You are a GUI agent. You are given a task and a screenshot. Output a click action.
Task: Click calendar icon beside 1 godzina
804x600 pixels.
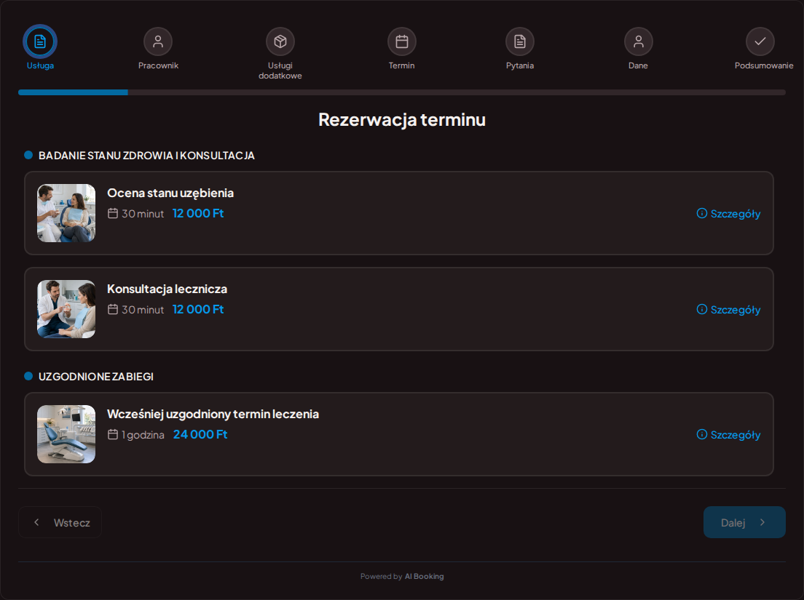click(x=113, y=435)
